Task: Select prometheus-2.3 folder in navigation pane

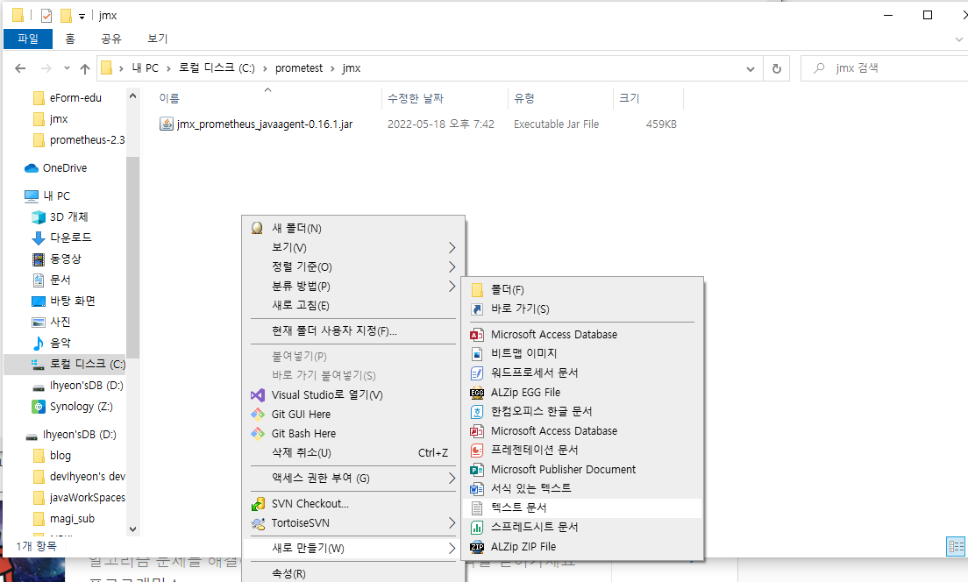Action: 87,140
